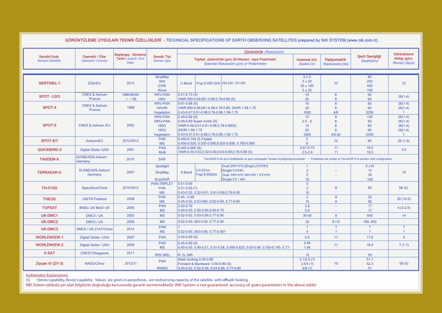This screenshot has width=442, height=313.
Task: Select SPOT-6/7 in the sensor column
Action: click(49, 141)
